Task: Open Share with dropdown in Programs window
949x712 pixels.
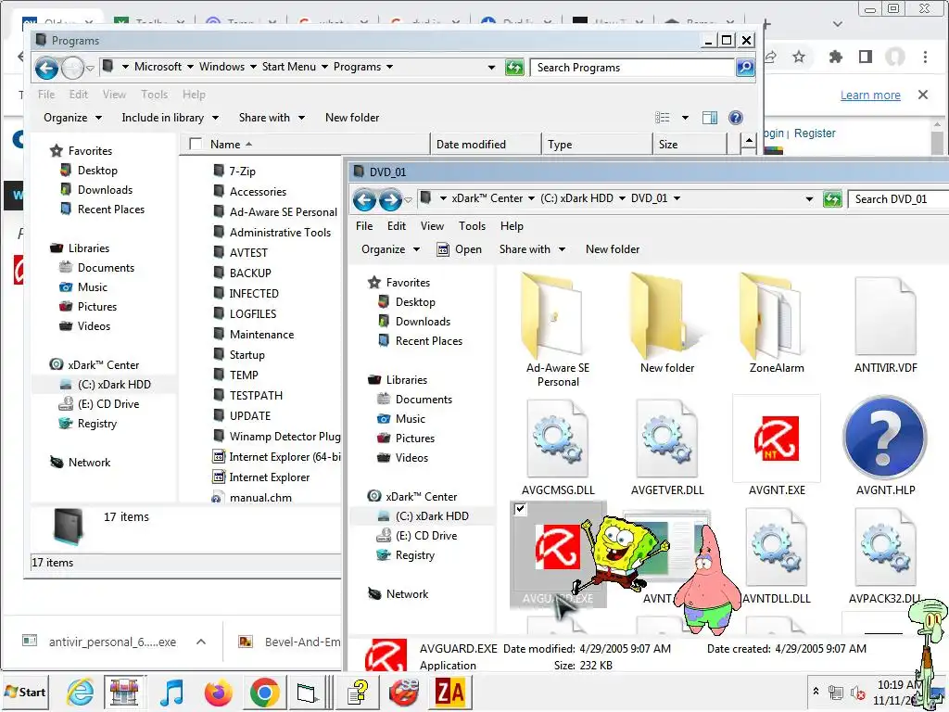Action: pos(272,118)
